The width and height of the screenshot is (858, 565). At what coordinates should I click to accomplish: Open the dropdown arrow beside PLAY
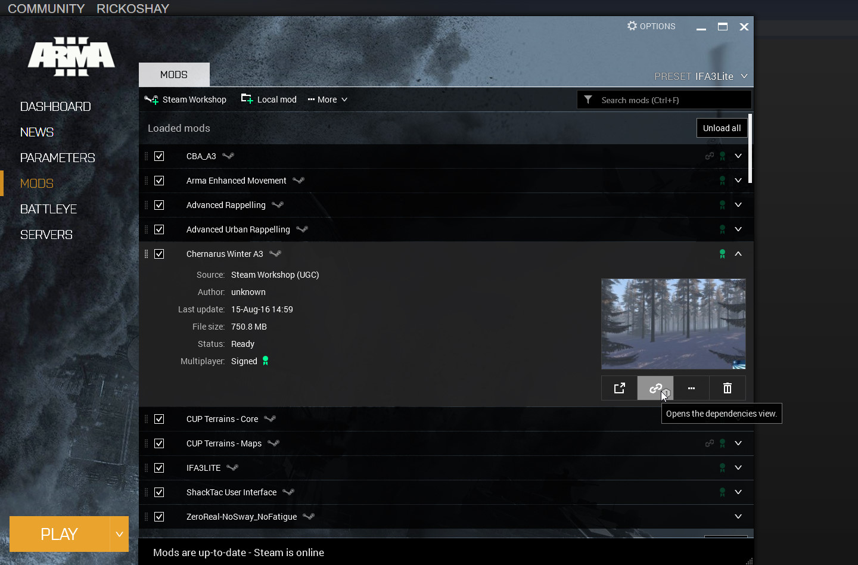pyautogui.click(x=119, y=534)
